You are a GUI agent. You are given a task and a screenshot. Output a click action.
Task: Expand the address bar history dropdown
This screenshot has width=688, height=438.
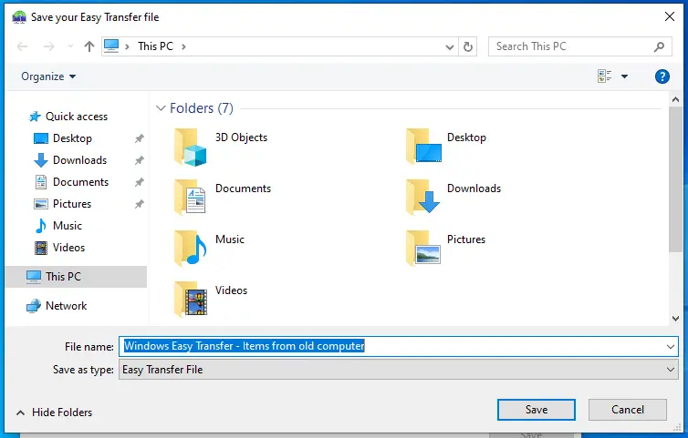tap(449, 46)
